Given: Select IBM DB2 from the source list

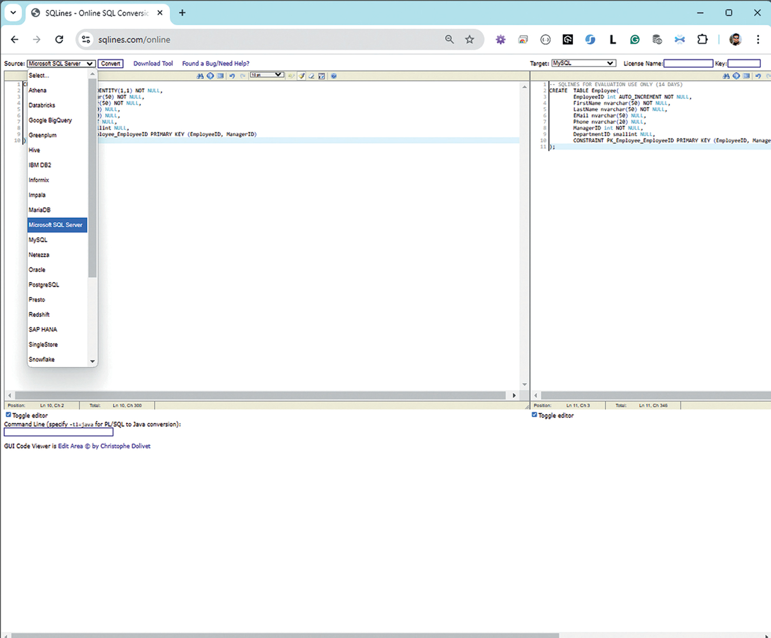Looking at the screenshot, I should [57, 165].
